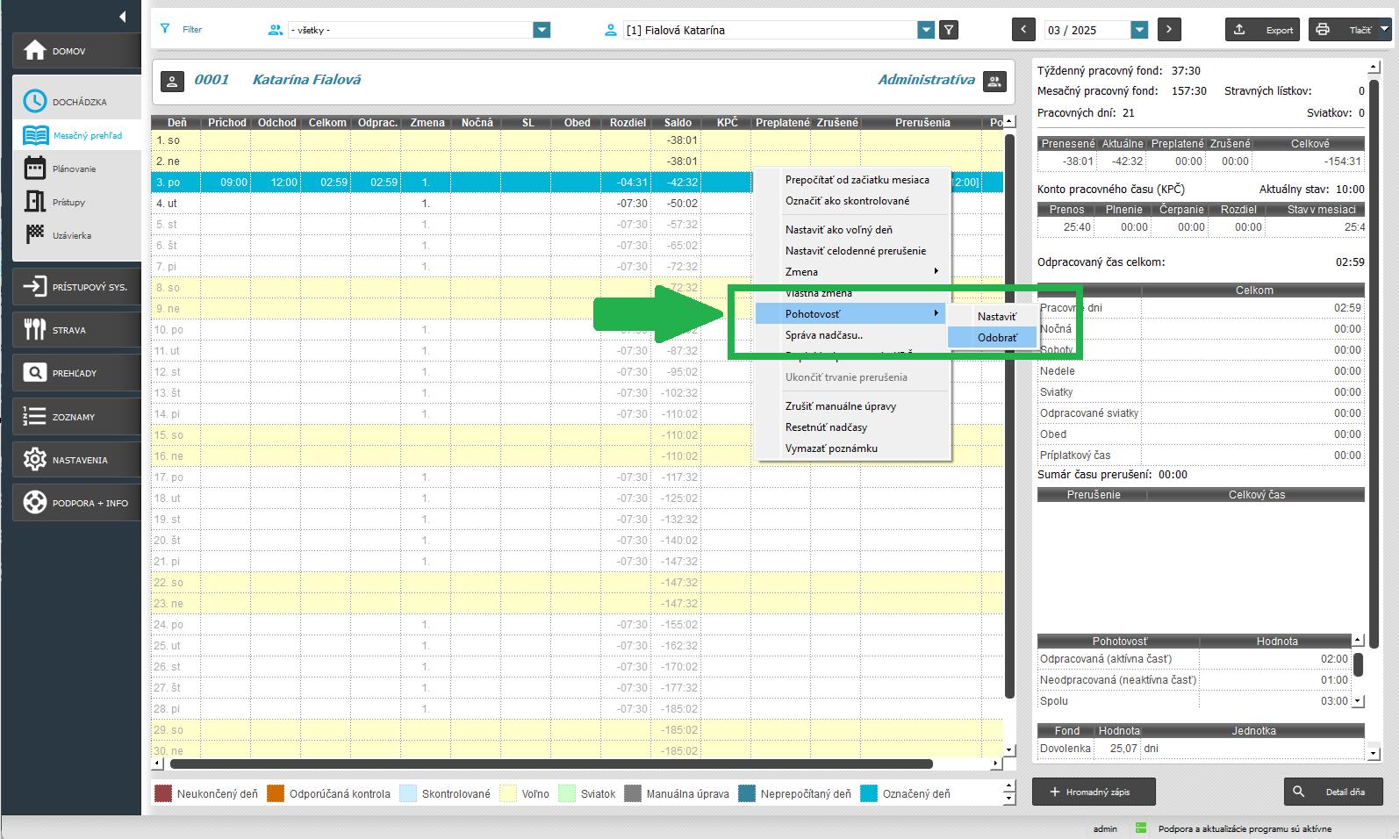1399x839 pixels.
Task: Choose Odobrať in Pohotovosť submenu
Action: [997, 337]
